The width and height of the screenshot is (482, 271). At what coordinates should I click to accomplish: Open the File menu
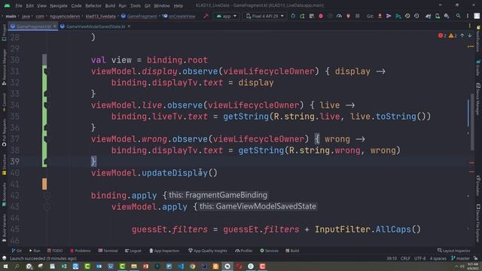[19, 5]
